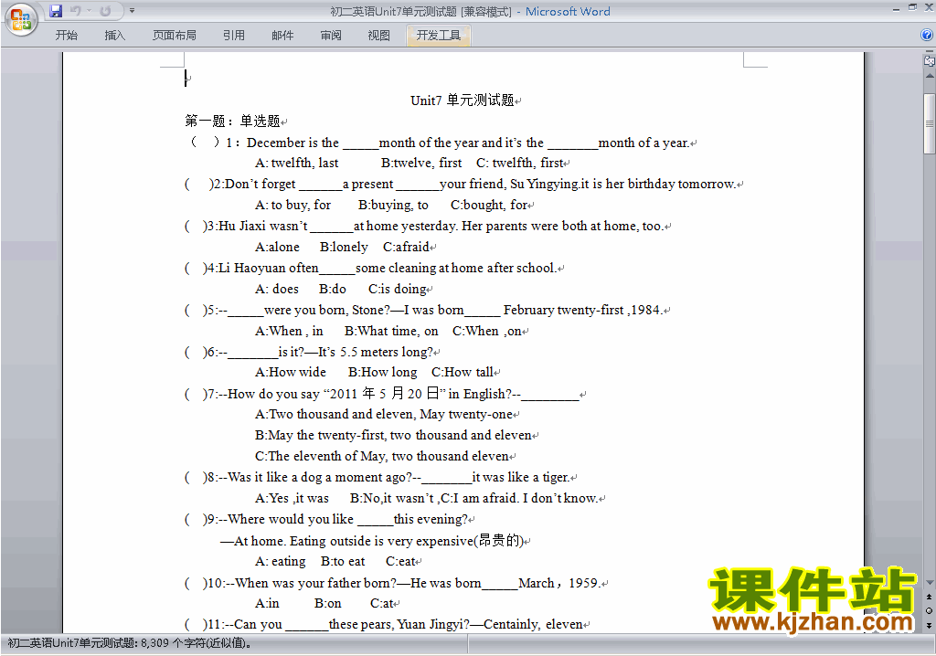
Task: Click option 'C:bought, for'
Action: coord(489,205)
